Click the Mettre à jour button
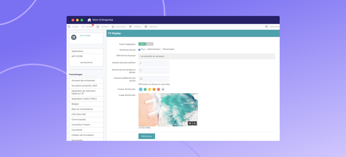 click(x=147, y=136)
